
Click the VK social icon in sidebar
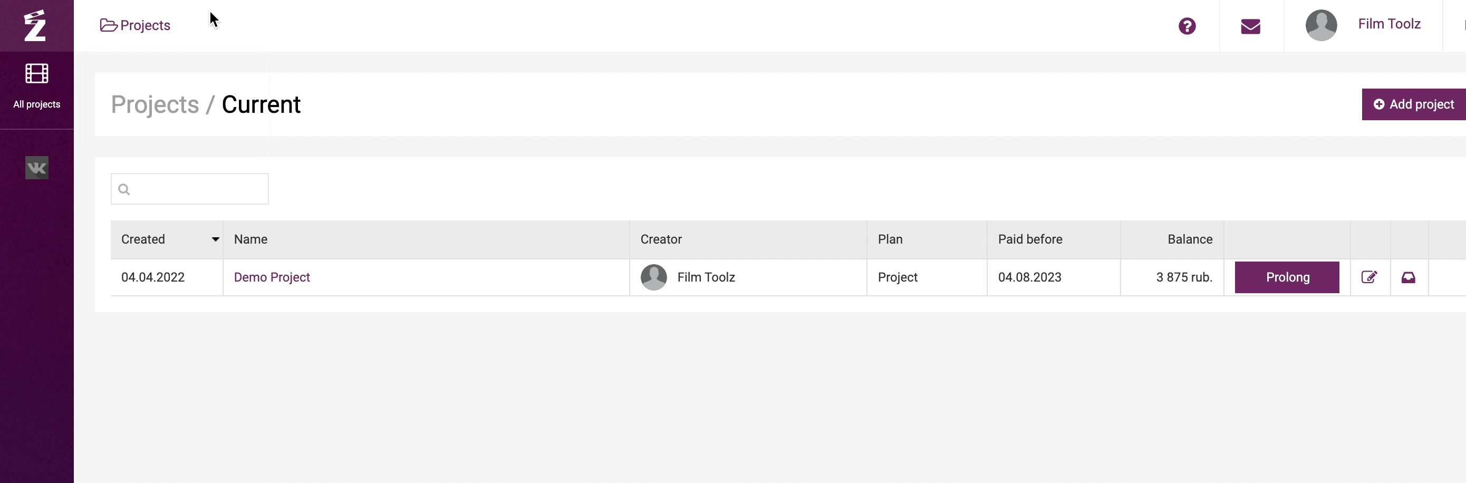tap(36, 168)
